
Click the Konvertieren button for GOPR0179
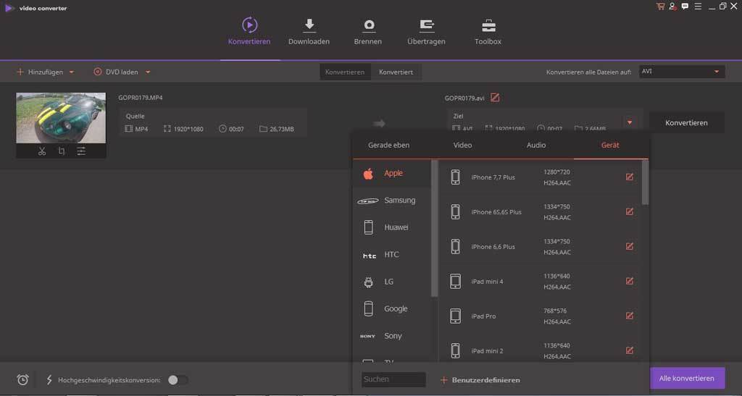[687, 123]
